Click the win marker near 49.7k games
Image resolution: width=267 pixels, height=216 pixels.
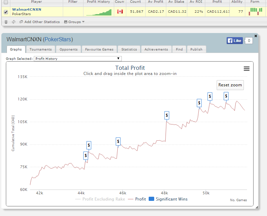199,103
